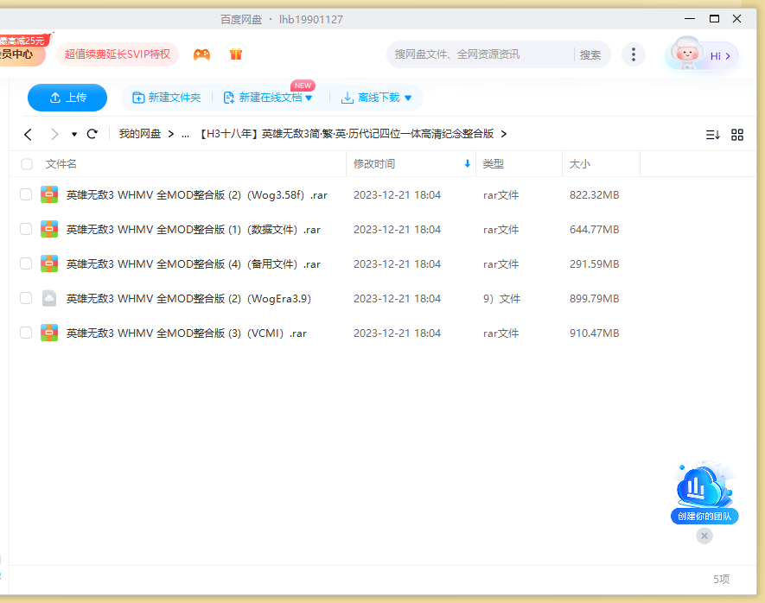Click chevron after the H3十八年 folder breadcrumb

pos(503,134)
